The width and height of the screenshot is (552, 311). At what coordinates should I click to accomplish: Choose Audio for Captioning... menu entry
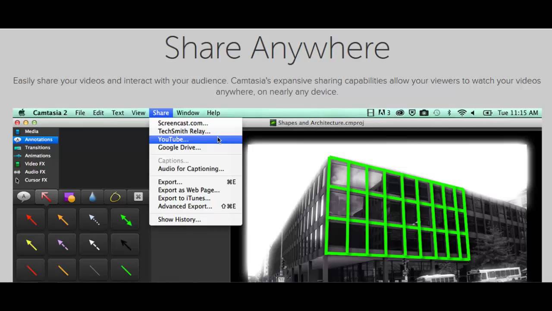pyautogui.click(x=196, y=169)
